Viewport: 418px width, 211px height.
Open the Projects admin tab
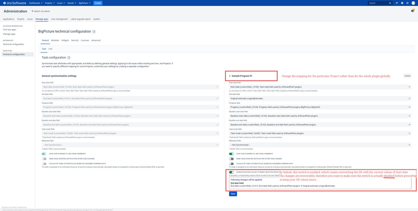coord(21,19)
